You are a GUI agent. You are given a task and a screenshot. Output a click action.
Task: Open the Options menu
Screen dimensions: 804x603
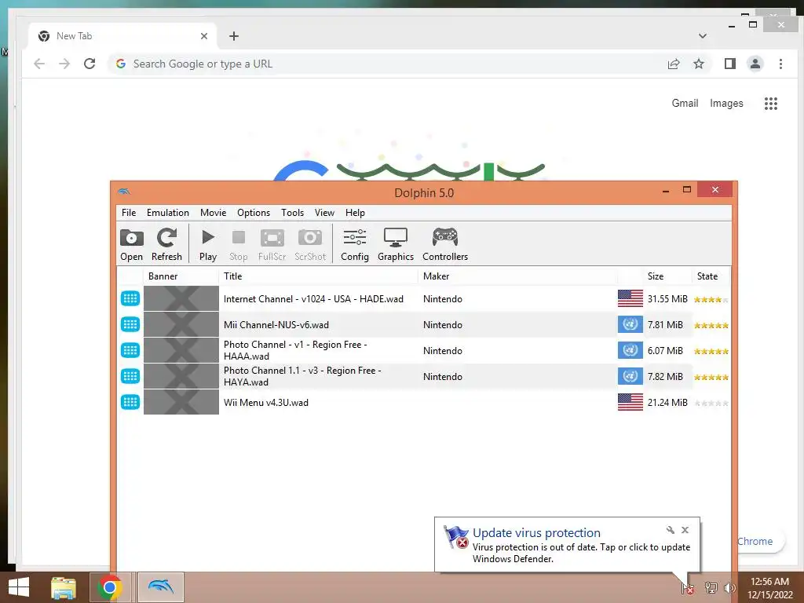click(x=254, y=213)
